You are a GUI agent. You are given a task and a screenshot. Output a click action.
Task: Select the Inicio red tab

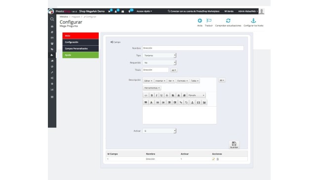tap(80, 36)
